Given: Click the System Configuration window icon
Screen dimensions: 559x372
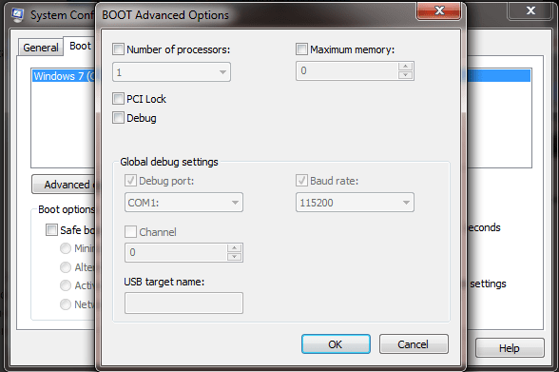Looking at the screenshot, I should (x=17, y=15).
